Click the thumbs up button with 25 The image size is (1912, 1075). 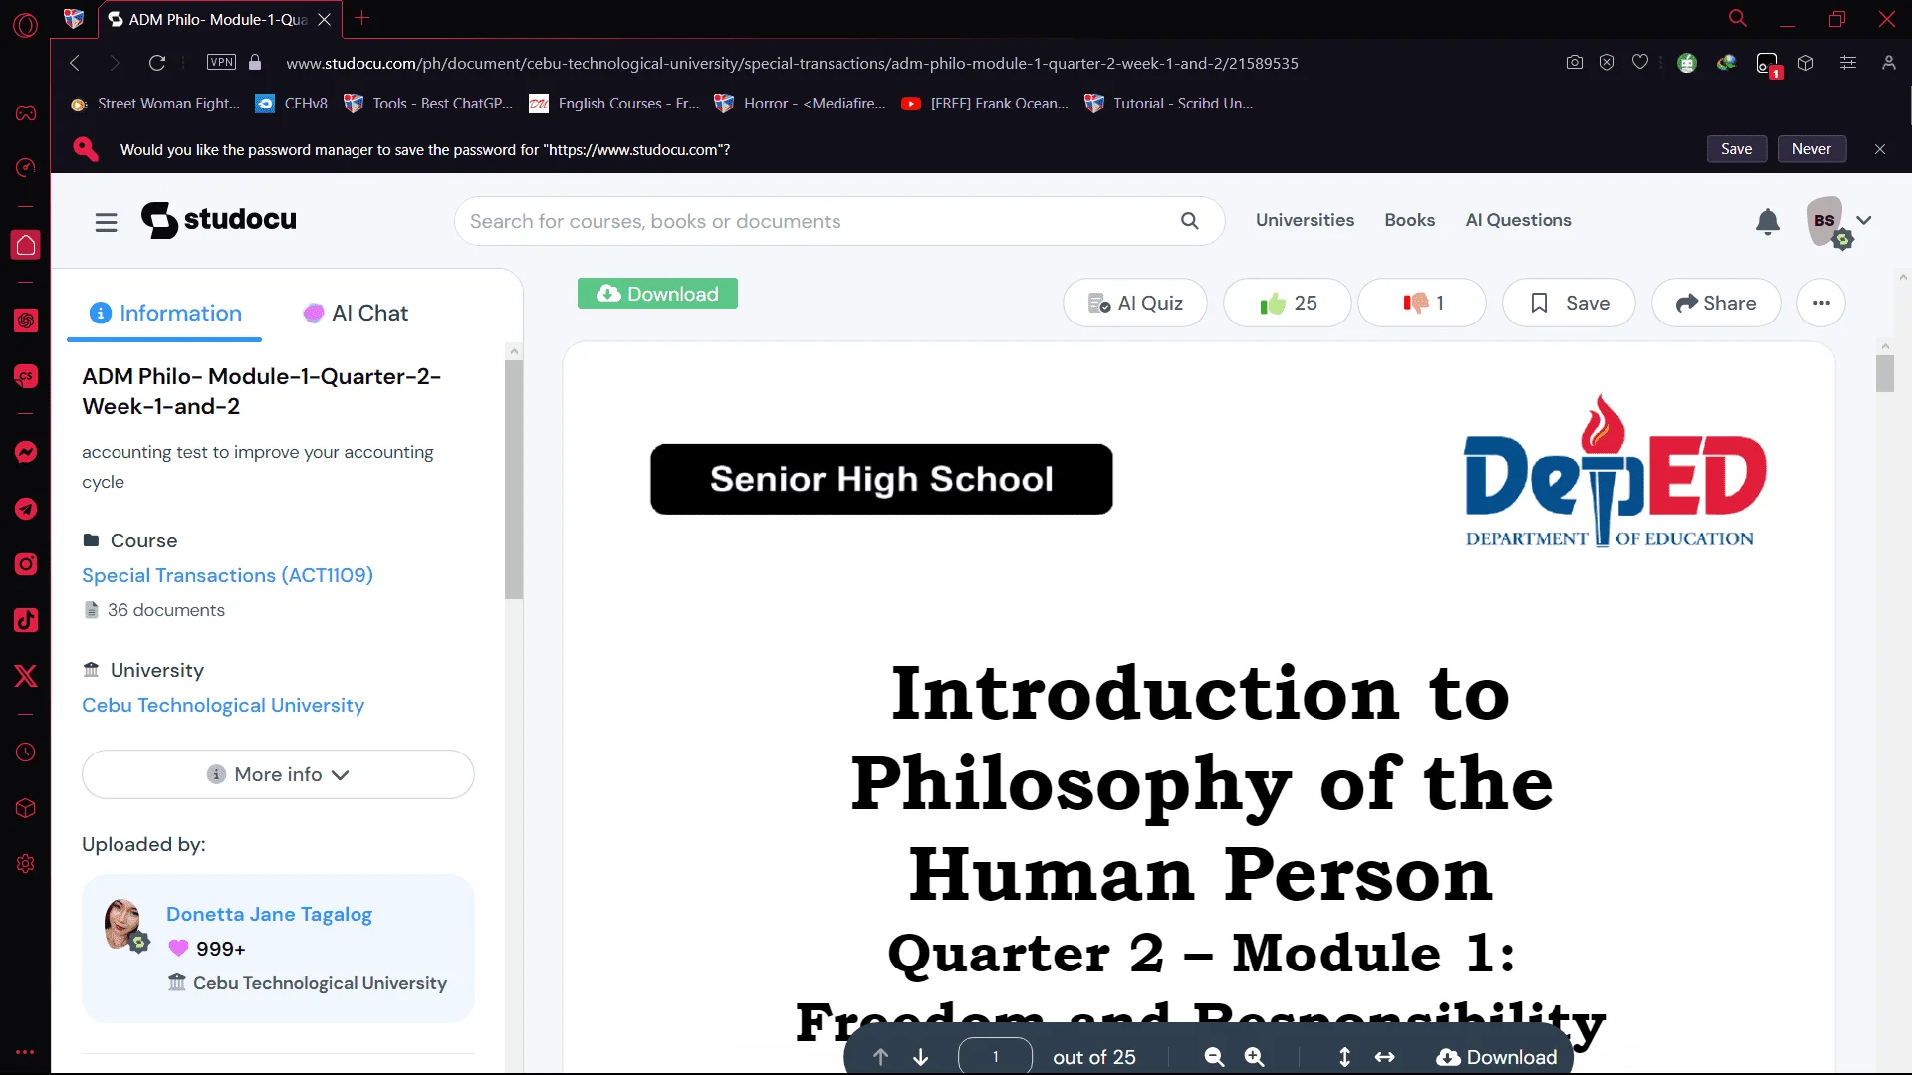[x=1288, y=303]
